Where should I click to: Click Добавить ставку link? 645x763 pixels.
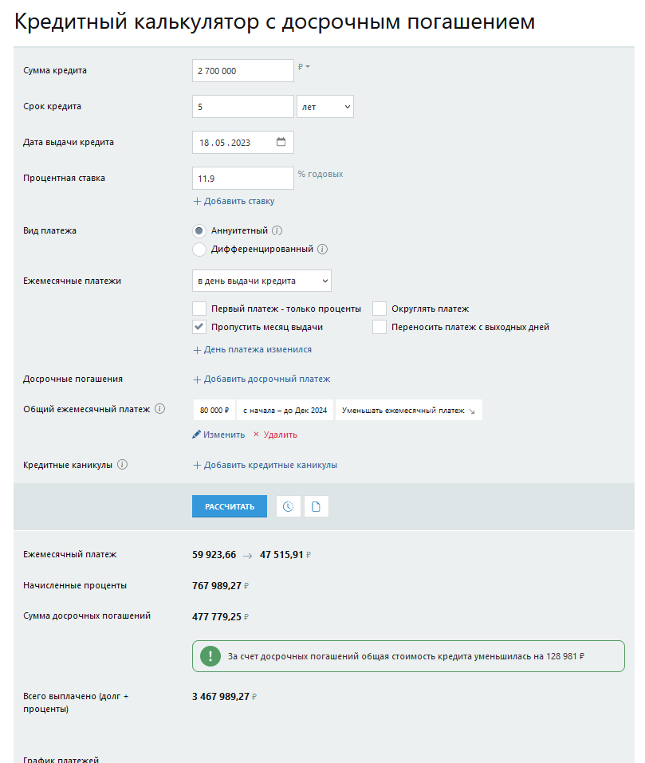point(234,201)
